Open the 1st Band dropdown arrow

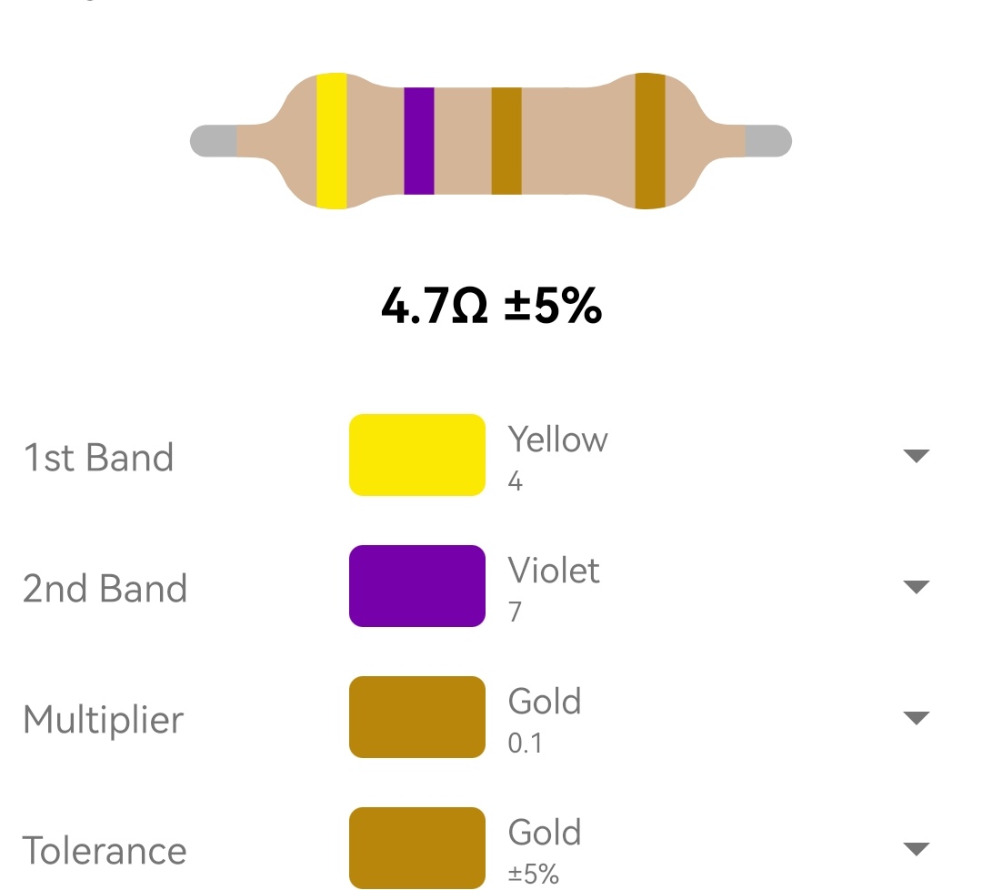(917, 456)
